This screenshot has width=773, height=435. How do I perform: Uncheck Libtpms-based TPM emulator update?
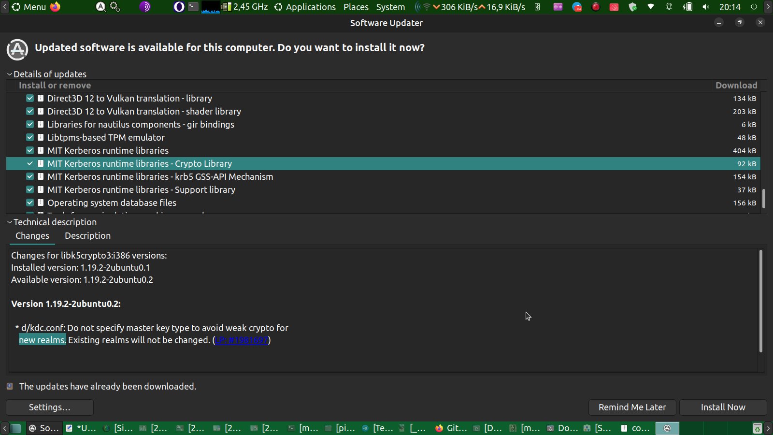(x=30, y=137)
